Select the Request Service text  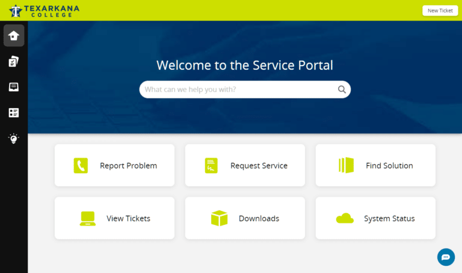pos(259,165)
